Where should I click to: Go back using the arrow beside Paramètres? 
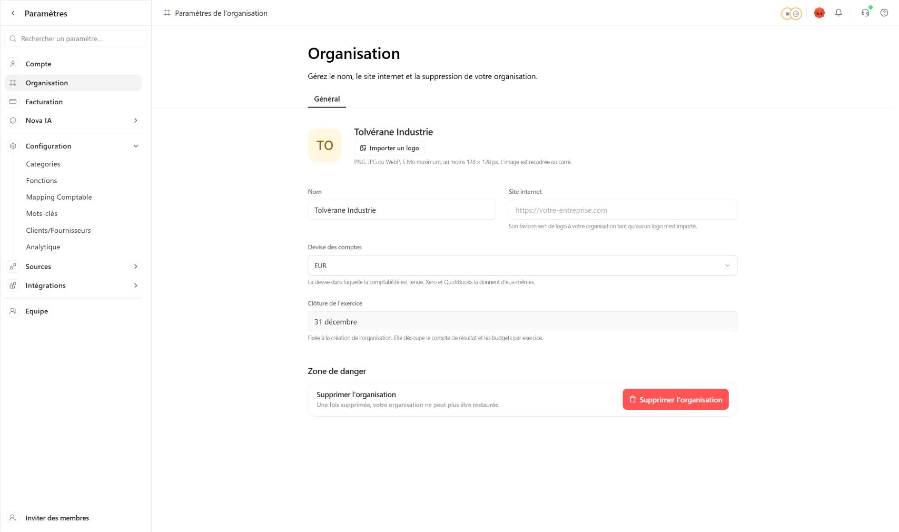coord(13,13)
